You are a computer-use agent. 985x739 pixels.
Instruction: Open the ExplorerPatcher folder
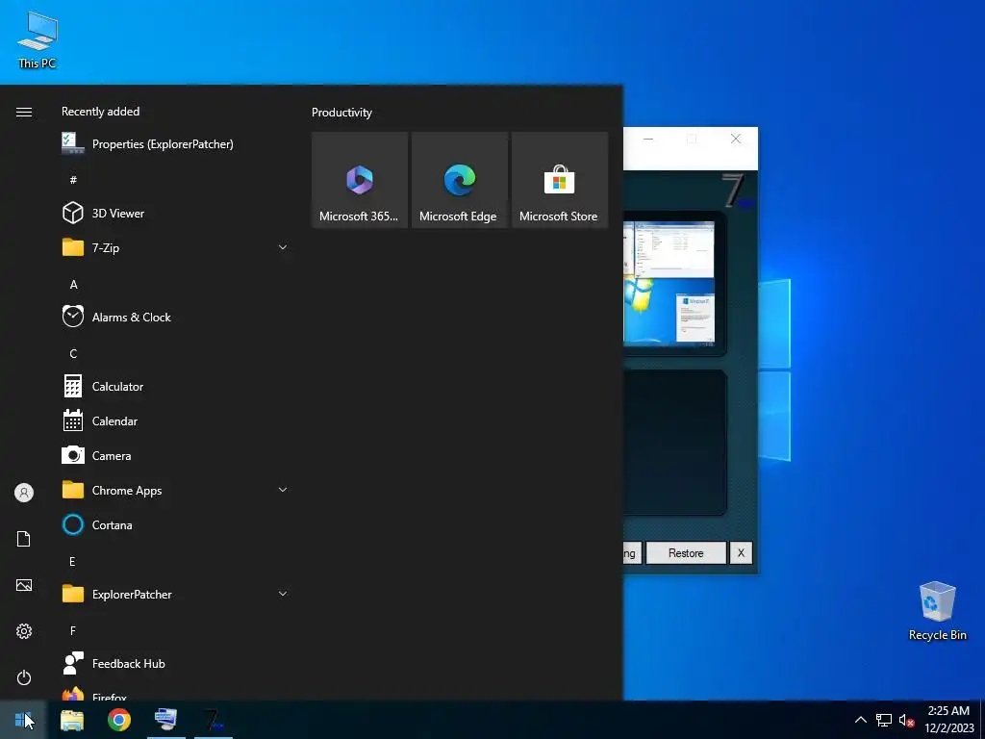click(175, 594)
